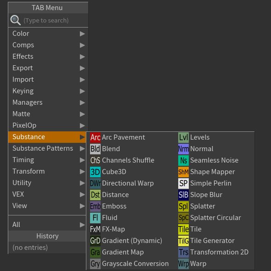Open the Utility category
Screen dimensions: 271x271
[x=47, y=183]
